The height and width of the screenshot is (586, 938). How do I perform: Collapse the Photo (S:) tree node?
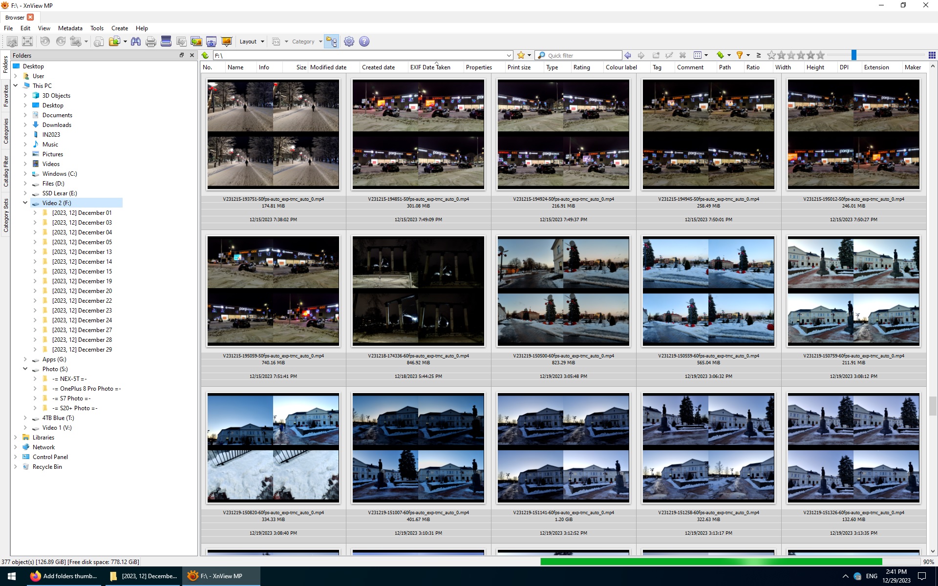tap(25, 369)
